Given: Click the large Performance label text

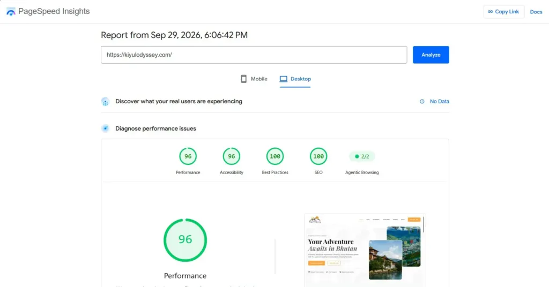Looking at the screenshot, I should click(x=185, y=276).
